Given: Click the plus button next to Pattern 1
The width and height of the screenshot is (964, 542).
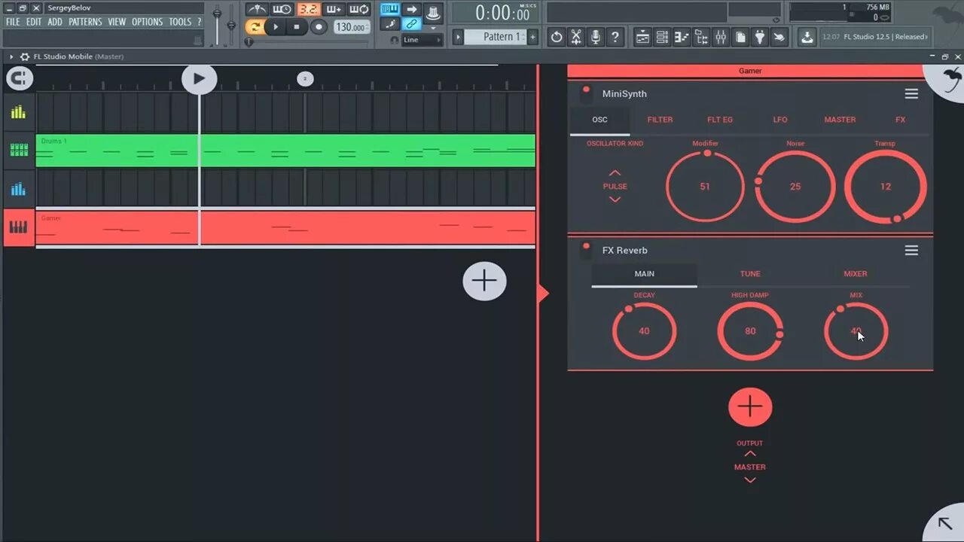Looking at the screenshot, I should pos(533,37).
